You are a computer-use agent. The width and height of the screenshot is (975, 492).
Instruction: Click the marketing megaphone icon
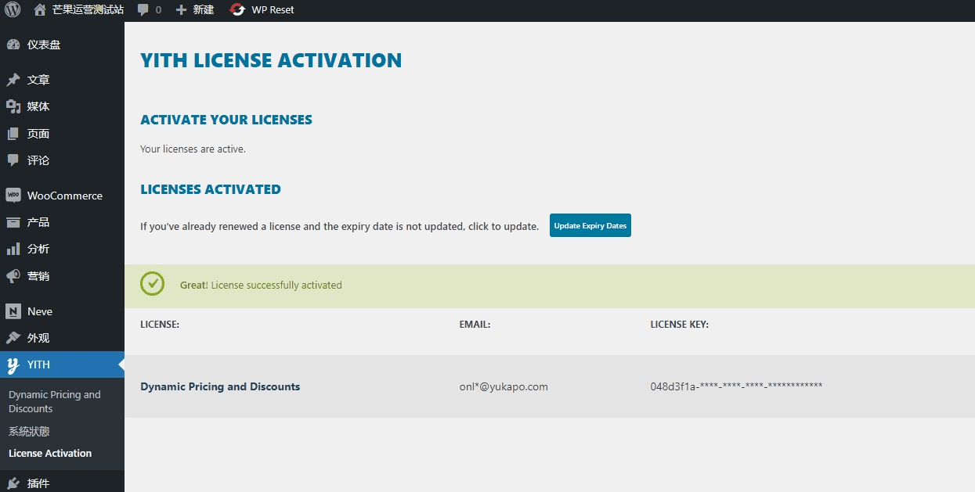[x=13, y=276]
